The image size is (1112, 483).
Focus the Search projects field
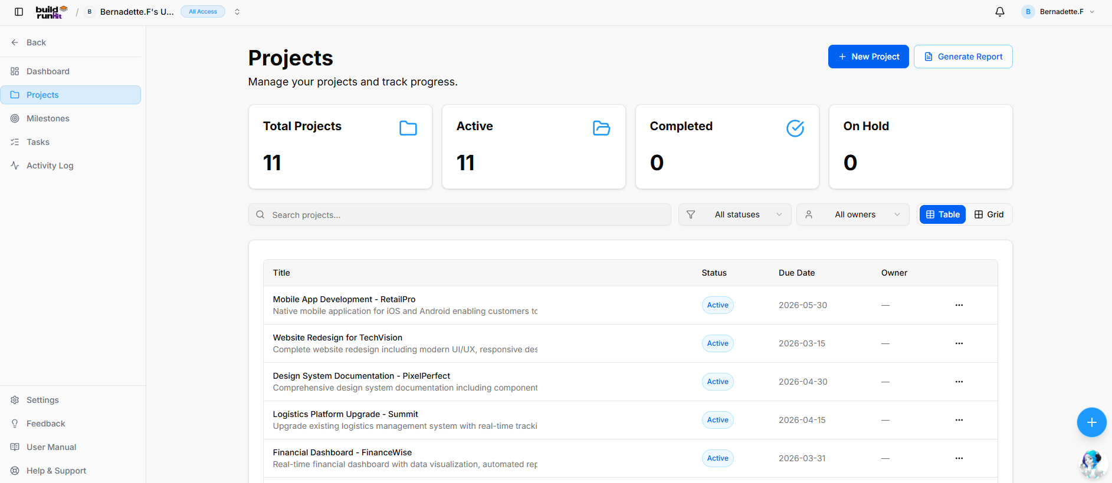point(460,214)
